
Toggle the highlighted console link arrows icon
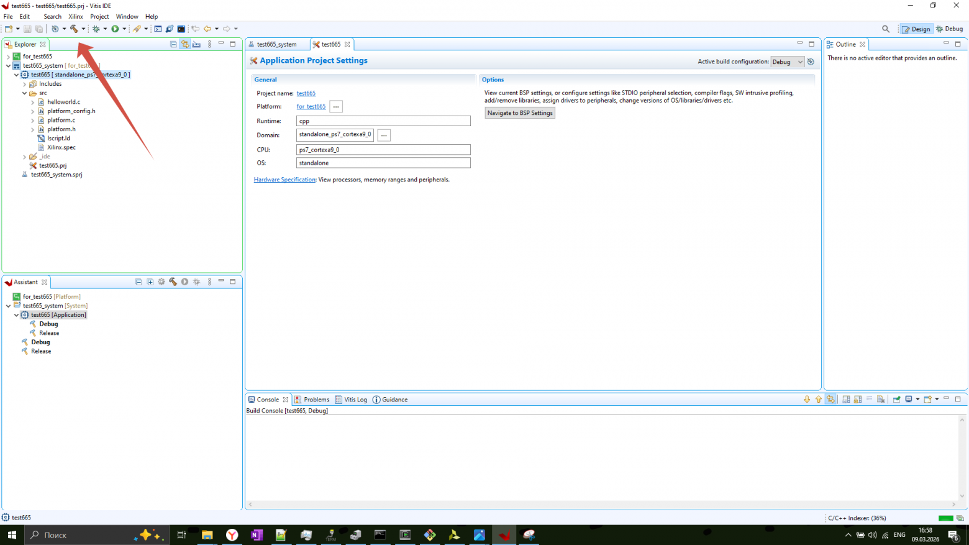click(x=830, y=400)
